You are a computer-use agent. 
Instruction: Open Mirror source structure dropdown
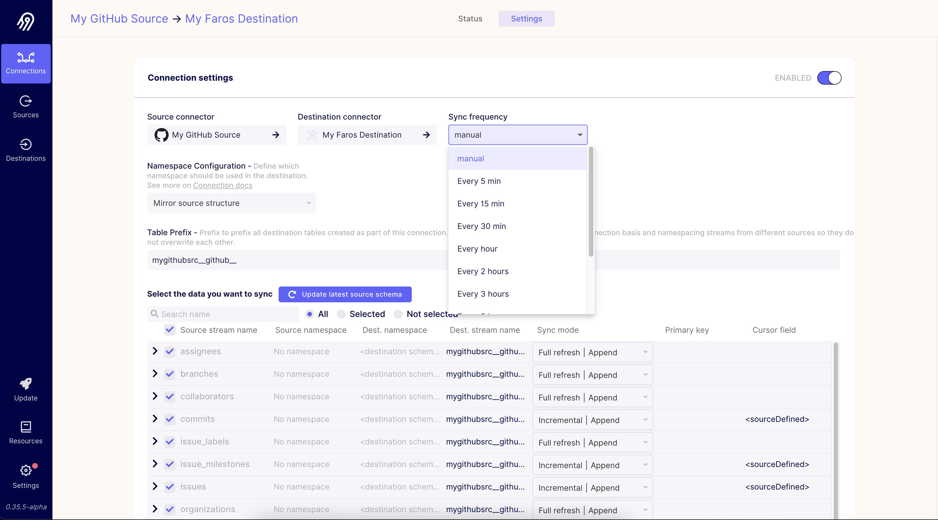231,203
